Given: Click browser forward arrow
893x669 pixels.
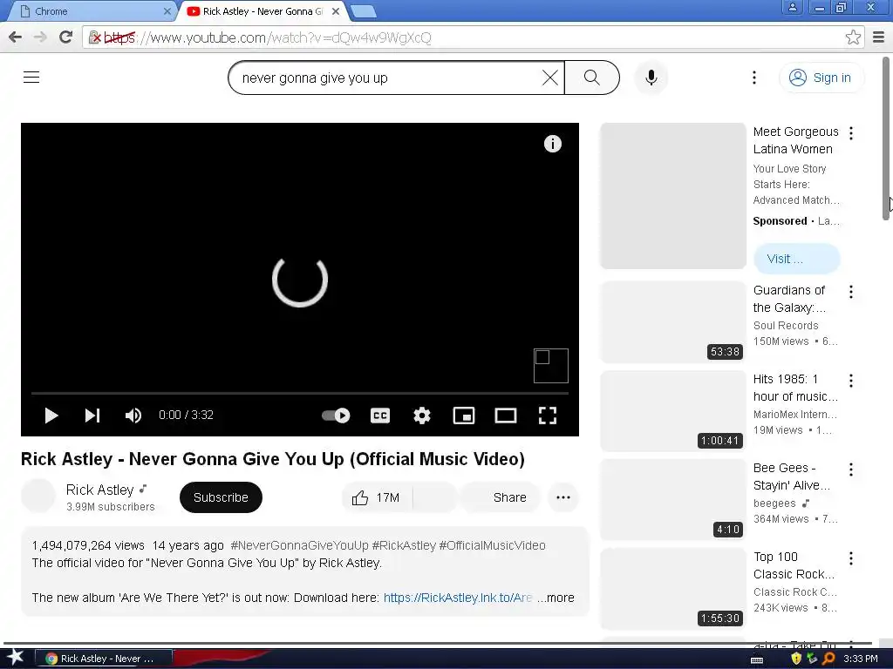Looking at the screenshot, I should (40, 37).
